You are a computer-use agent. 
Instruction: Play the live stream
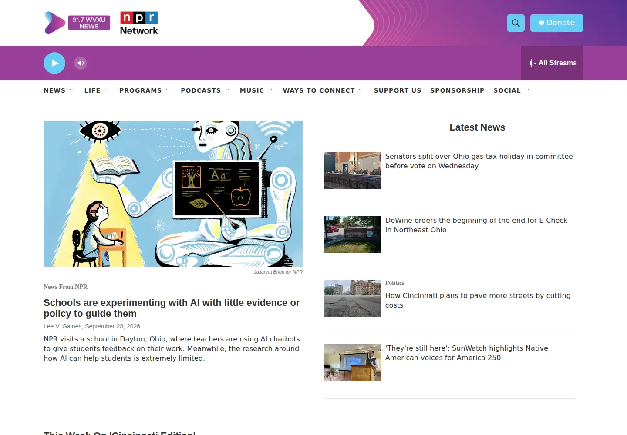(54, 63)
